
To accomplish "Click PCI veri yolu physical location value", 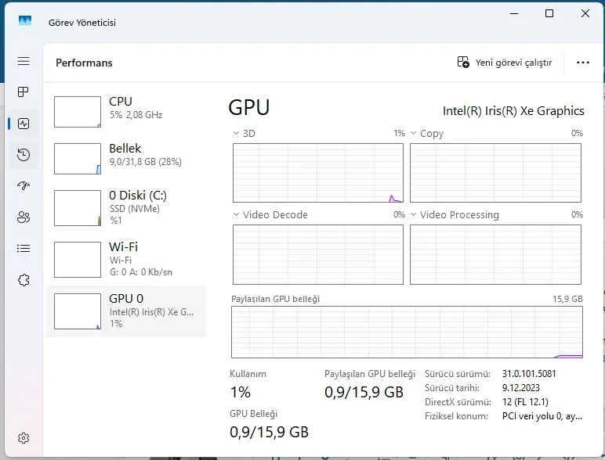I will [x=542, y=416].
